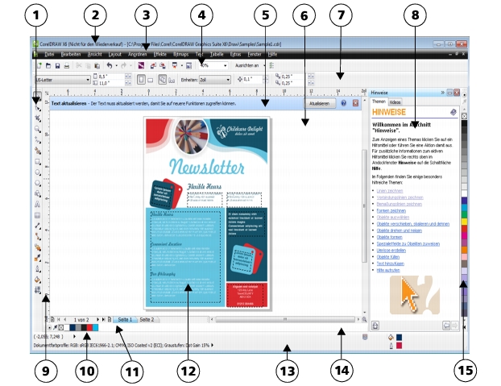Select the Rectangle tool in the toolbox
The height and width of the screenshot is (386, 501).
pos(38,161)
